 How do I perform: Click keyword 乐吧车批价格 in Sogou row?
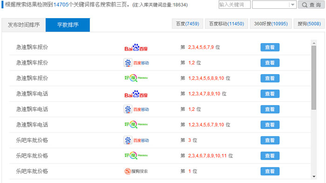(32, 171)
